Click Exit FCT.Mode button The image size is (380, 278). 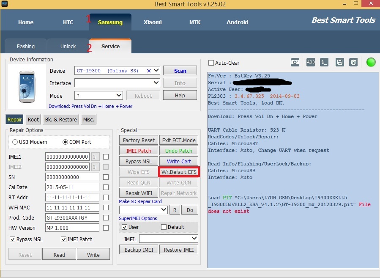(x=179, y=140)
